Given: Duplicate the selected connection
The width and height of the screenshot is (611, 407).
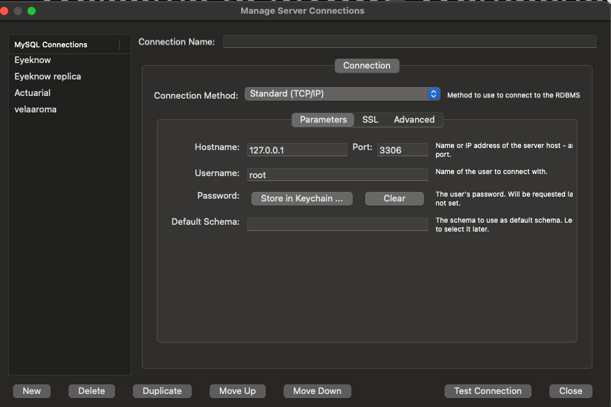Looking at the screenshot, I should click(162, 391).
